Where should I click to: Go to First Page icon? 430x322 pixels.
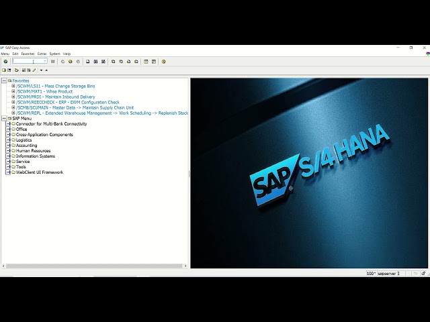114,62
